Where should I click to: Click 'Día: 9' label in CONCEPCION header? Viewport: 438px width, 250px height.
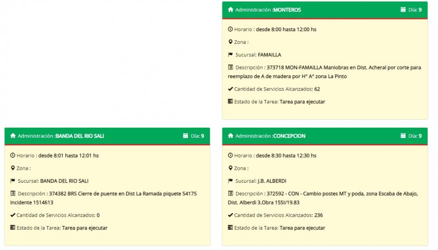pos(415,135)
